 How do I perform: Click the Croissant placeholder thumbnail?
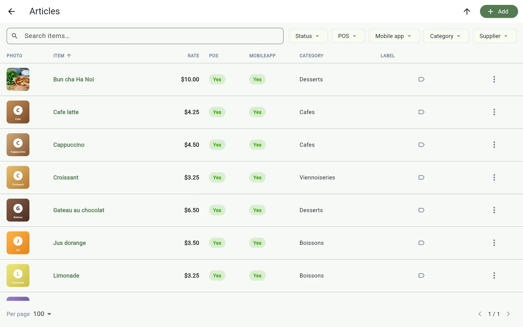(18, 178)
